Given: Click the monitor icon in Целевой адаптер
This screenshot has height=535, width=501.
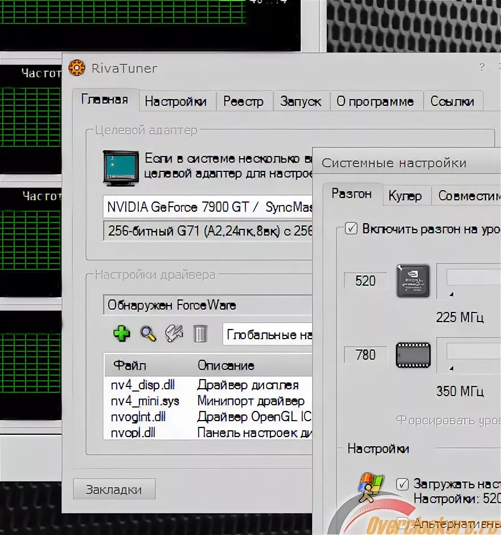Looking at the screenshot, I should click(121, 168).
